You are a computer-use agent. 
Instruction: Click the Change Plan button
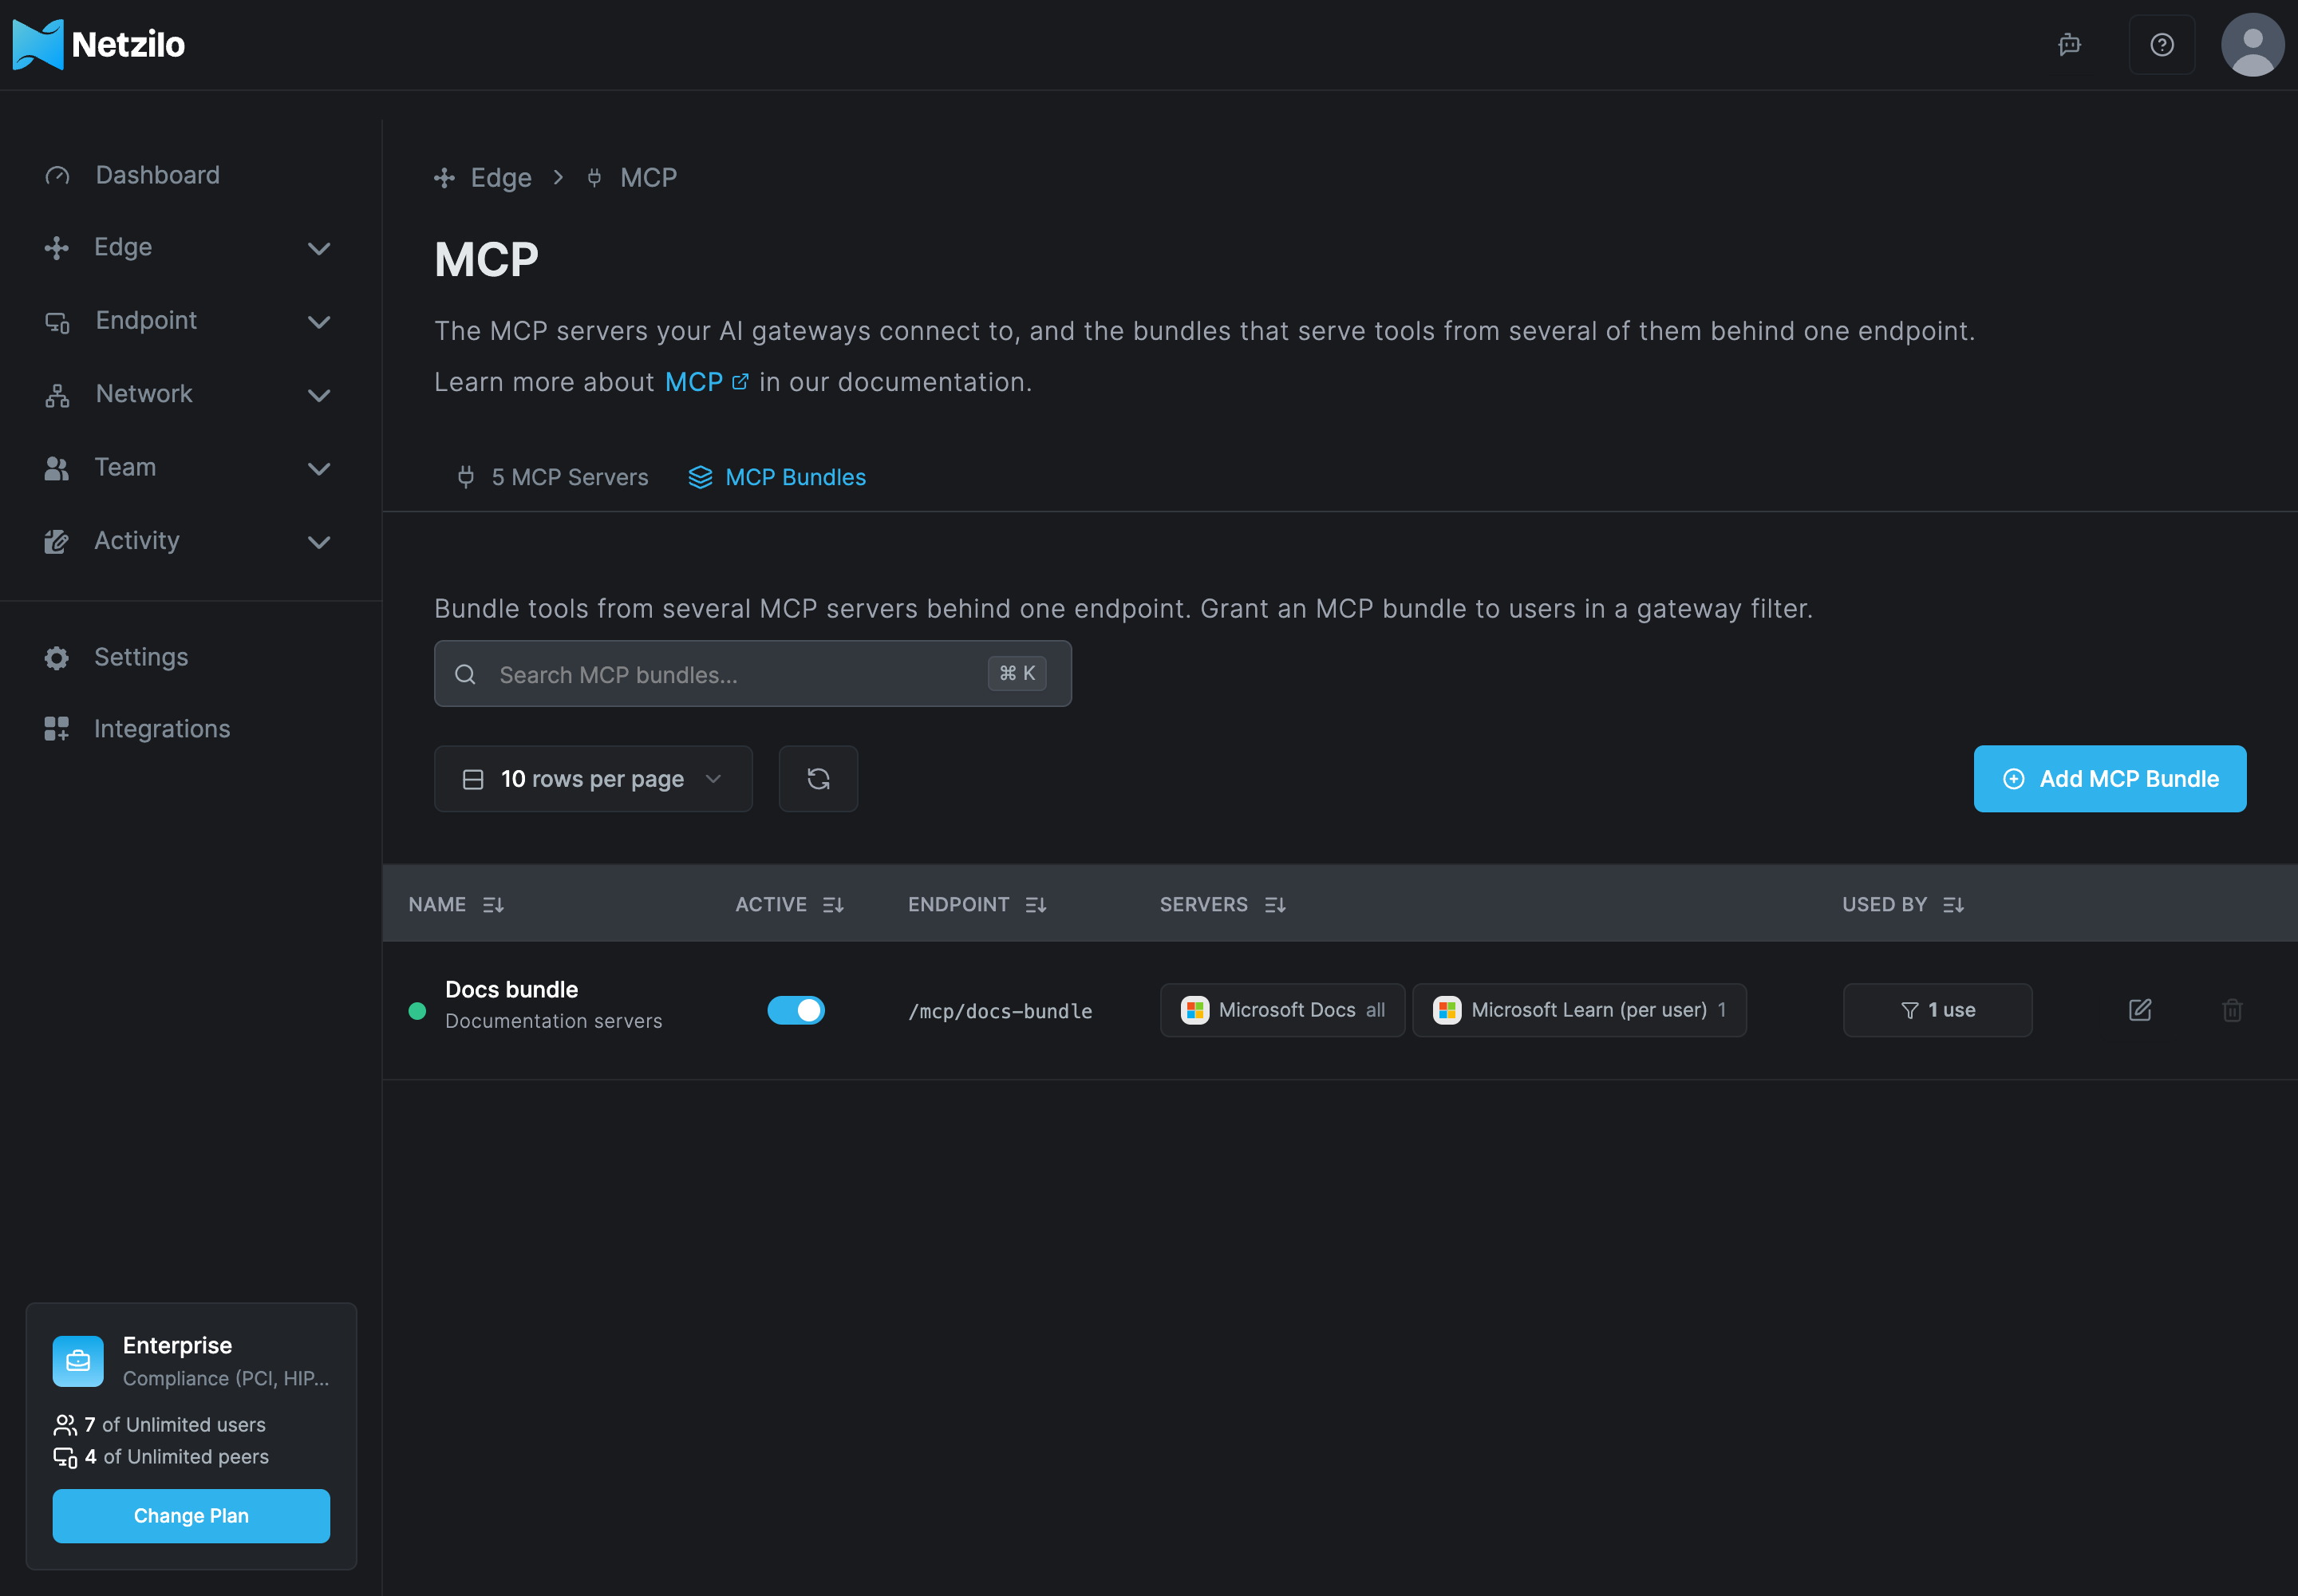pos(191,1516)
